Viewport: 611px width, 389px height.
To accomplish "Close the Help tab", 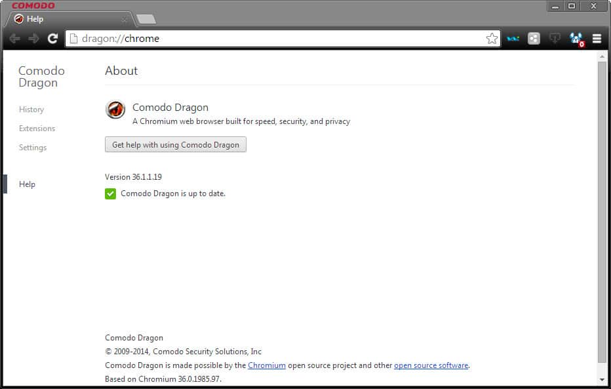I will 125,20.
